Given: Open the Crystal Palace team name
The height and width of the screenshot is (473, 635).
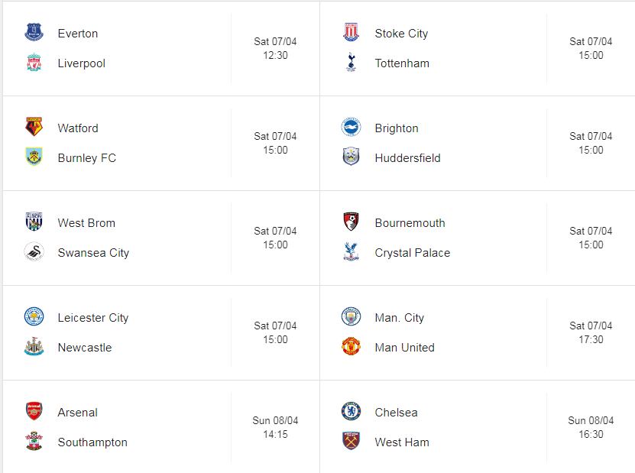Looking at the screenshot, I should tap(413, 253).
